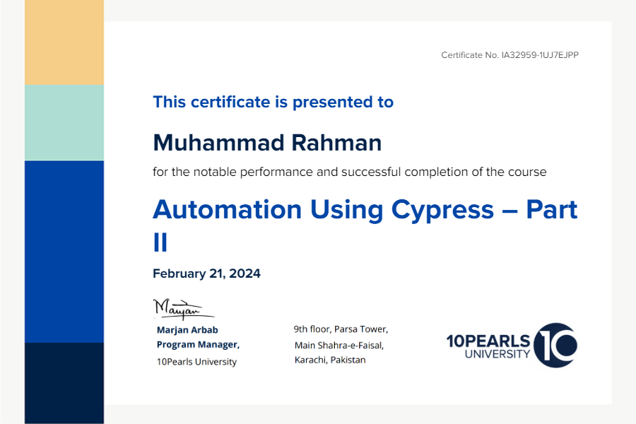Screen dimensions: 636x424
Task: Click address line 'Main Shahra-e-Faisal,'
Action: click(x=339, y=346)
